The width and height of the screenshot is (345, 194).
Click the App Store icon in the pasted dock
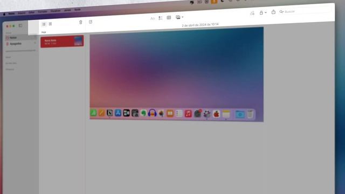pos(118,113)
